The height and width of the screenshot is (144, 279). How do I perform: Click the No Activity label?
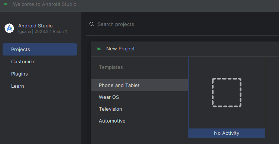click(x=227, y=133)
